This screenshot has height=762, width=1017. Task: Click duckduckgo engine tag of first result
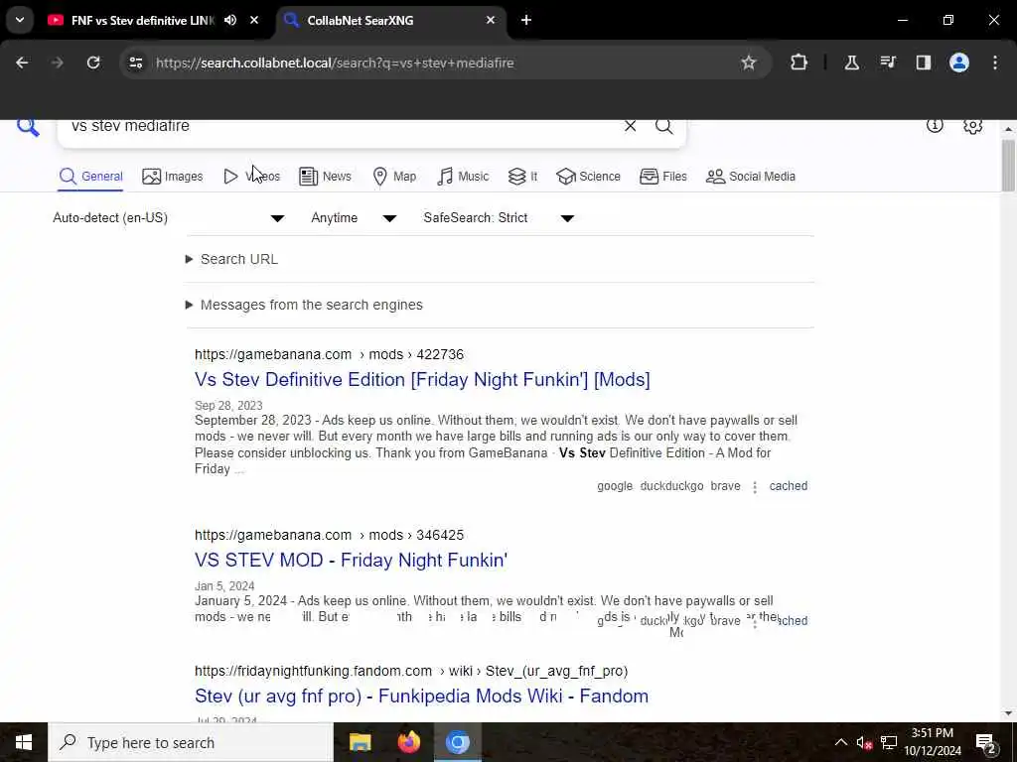tap(672, 486)
